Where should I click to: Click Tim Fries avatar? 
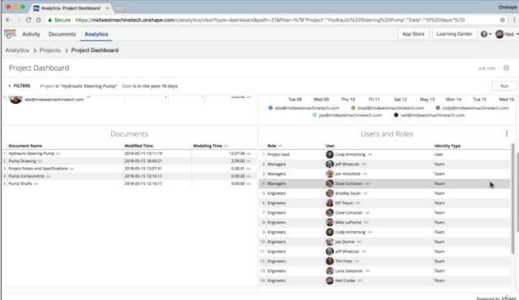tap(330, 261)
